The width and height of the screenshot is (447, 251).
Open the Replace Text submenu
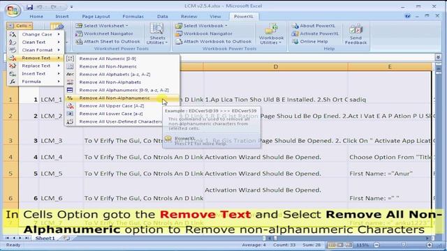36,66
